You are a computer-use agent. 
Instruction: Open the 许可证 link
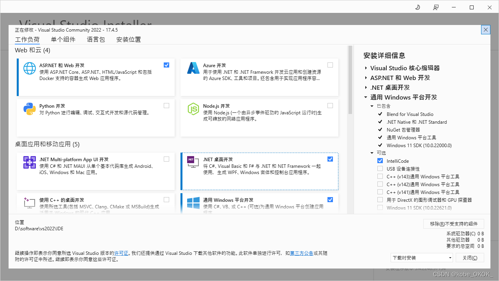(121, 253)
